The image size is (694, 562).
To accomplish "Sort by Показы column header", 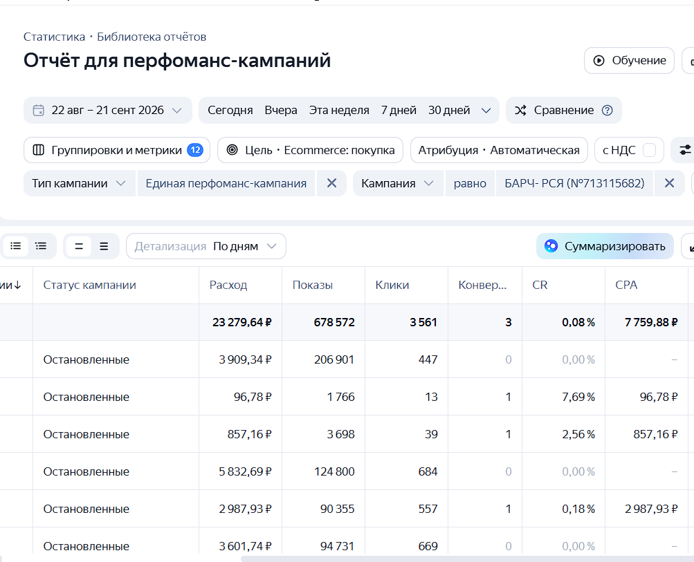I will pyautogui.click(x=313, y=285).
